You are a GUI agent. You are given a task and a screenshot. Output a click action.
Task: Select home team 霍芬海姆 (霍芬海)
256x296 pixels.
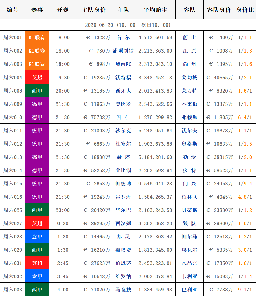pos(123,197)
